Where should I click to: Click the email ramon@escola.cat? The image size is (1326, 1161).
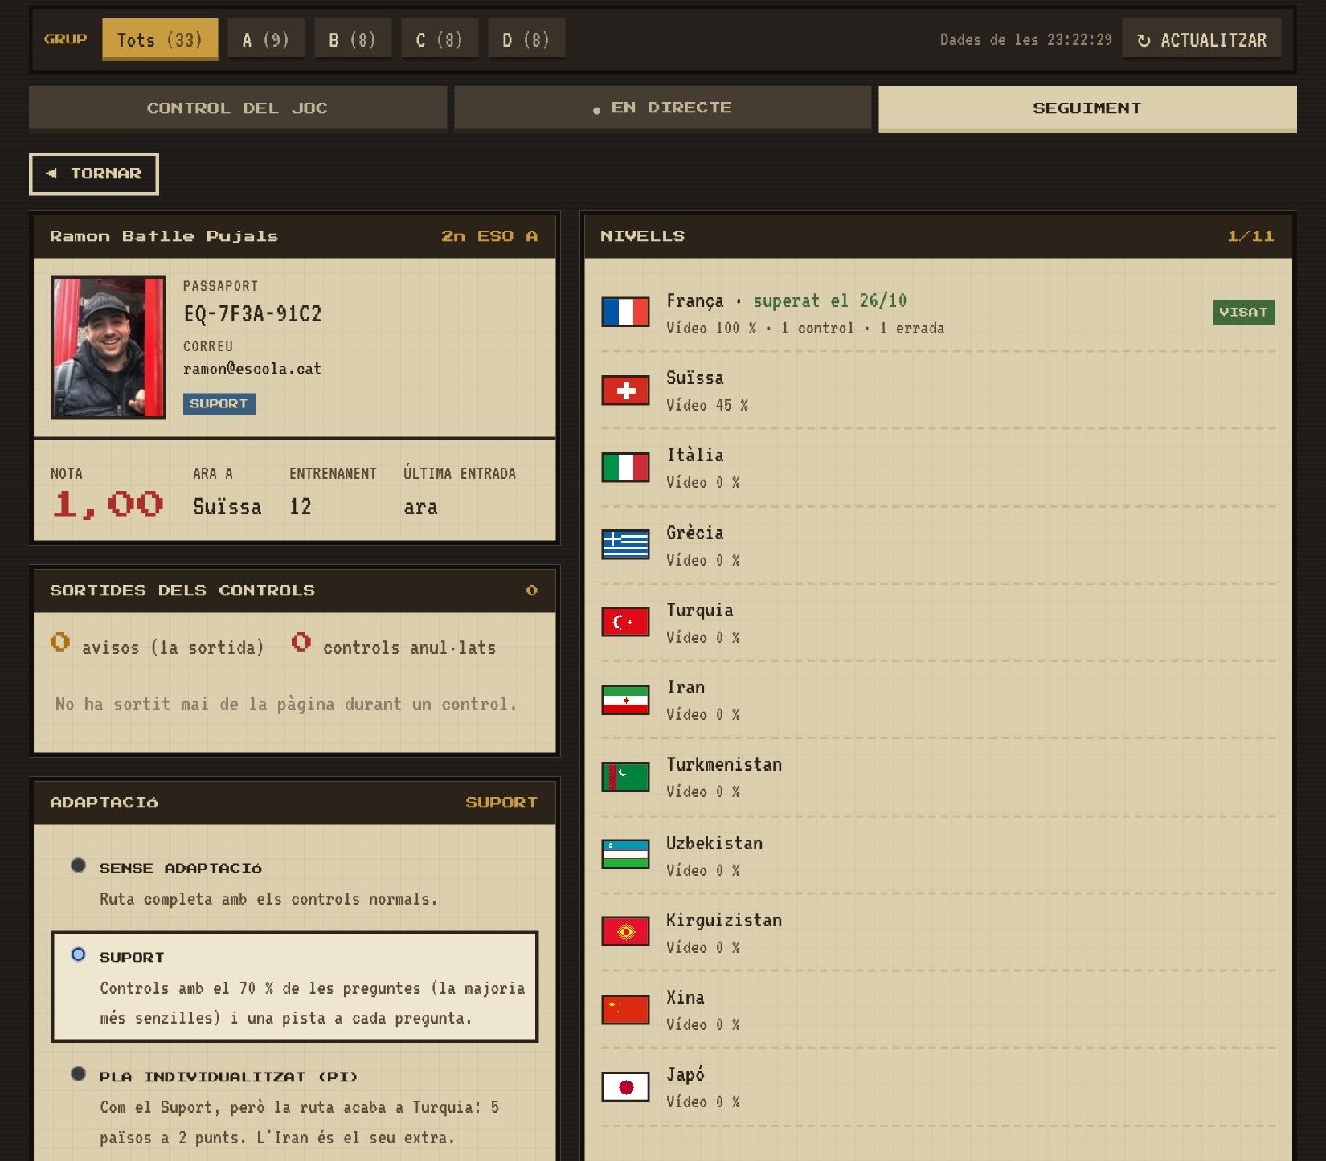[x=252, y=369]
